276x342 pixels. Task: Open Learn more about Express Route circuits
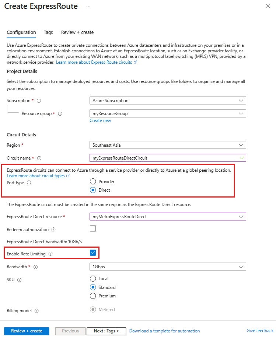click(x=94, y=62)
